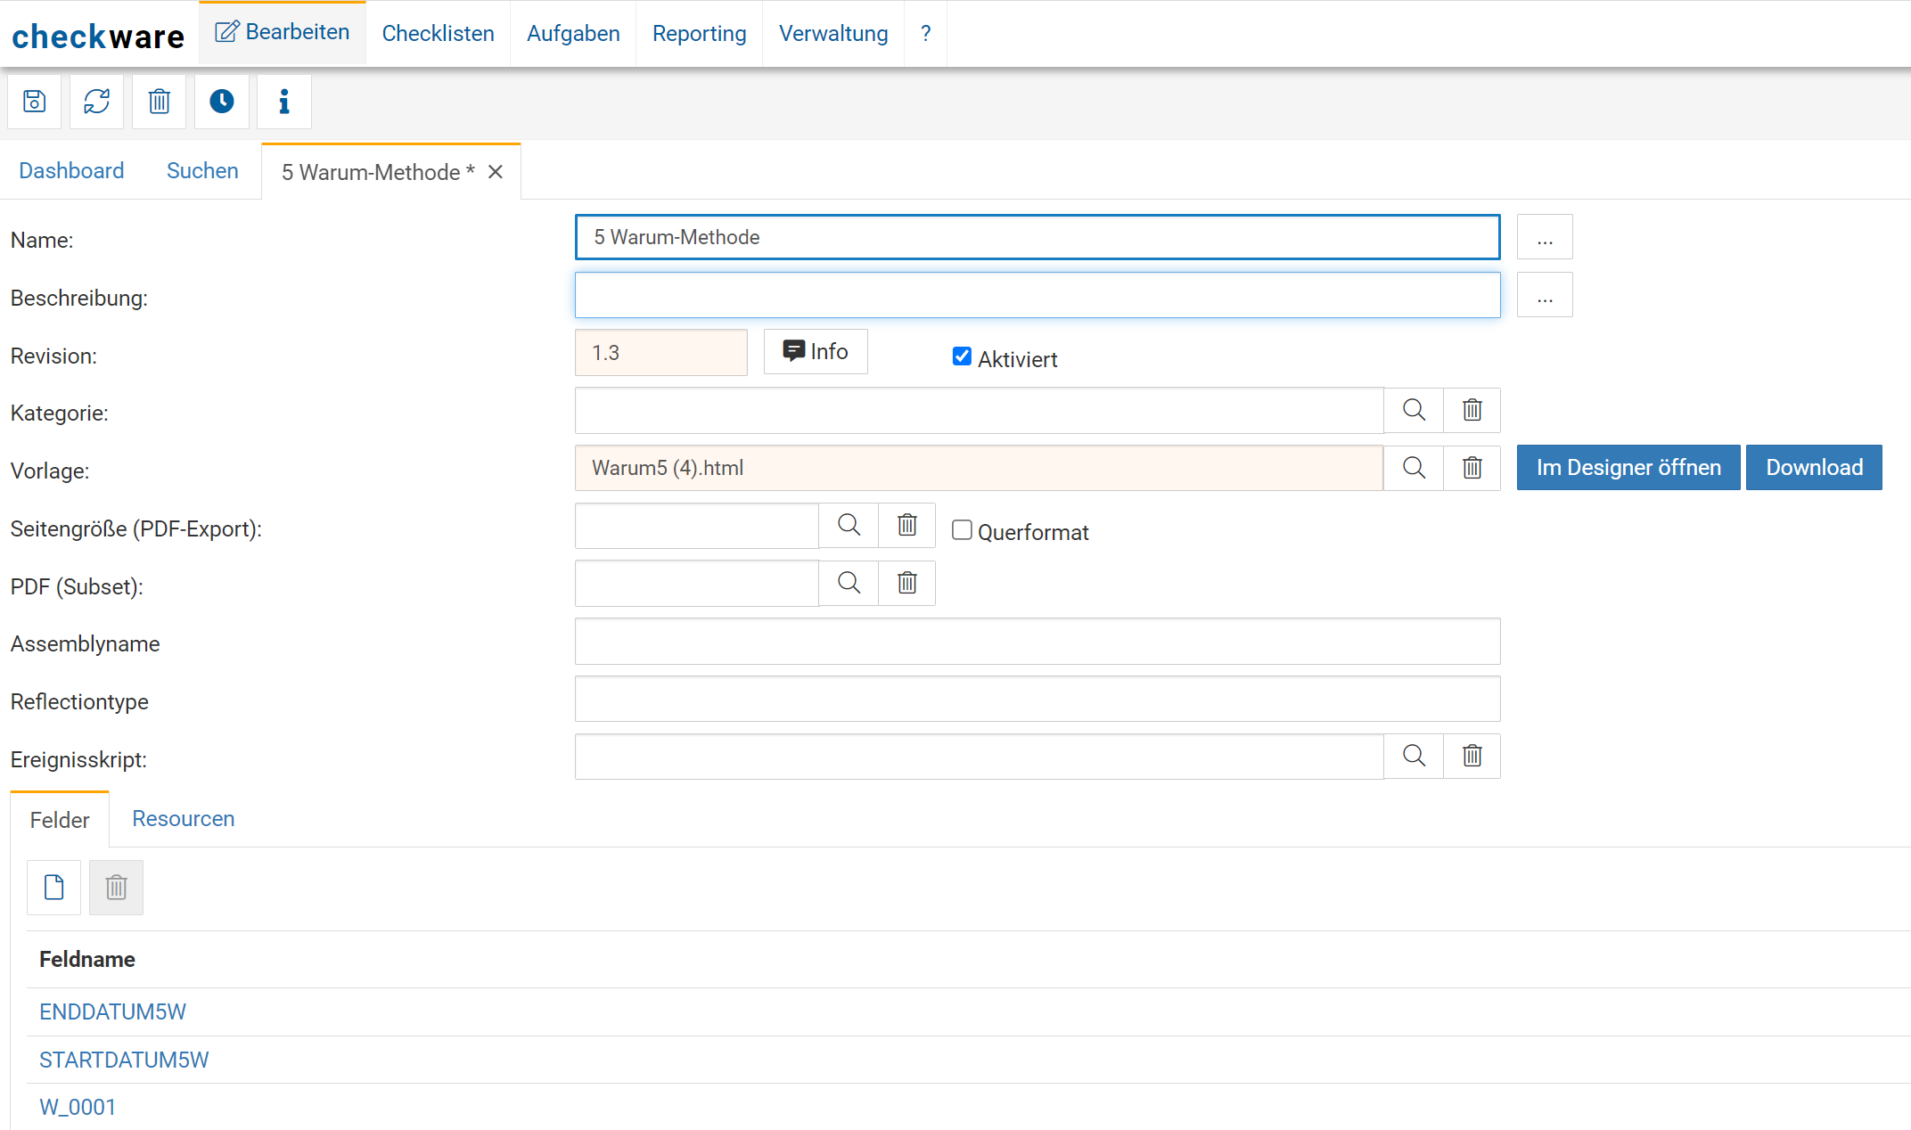Click the toolbar trash delete icon

tap(160, 102)
